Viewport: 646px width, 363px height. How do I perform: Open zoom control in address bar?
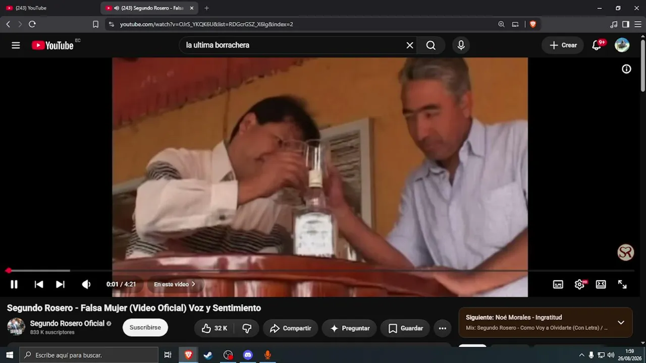pos(501,24)
